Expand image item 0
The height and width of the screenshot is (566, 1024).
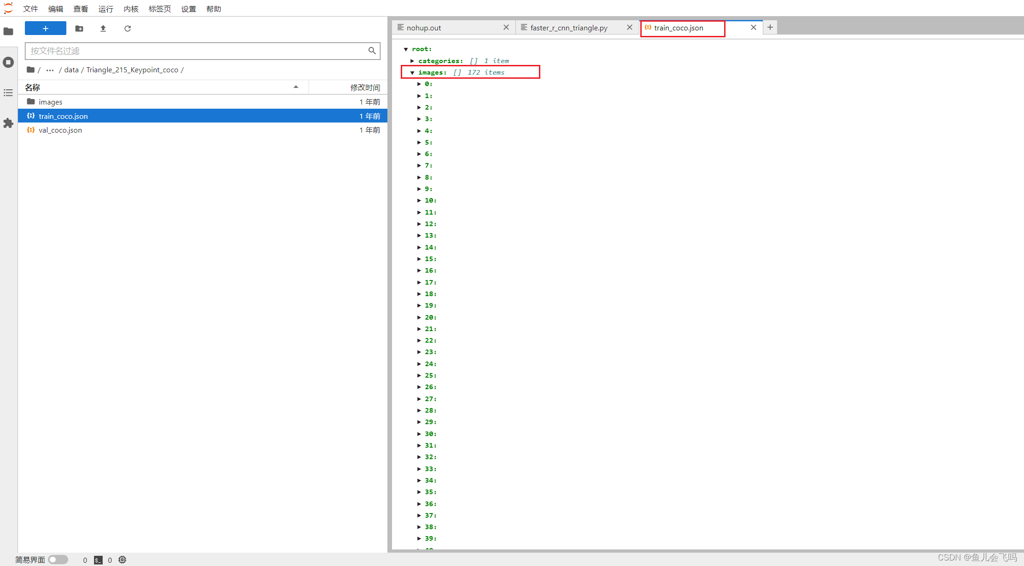(419, 84)
